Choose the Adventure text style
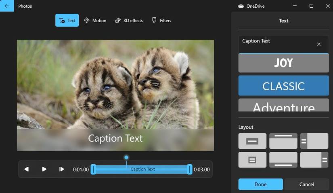333x193 pixels. pyautogui.click(x=283, y=105)
